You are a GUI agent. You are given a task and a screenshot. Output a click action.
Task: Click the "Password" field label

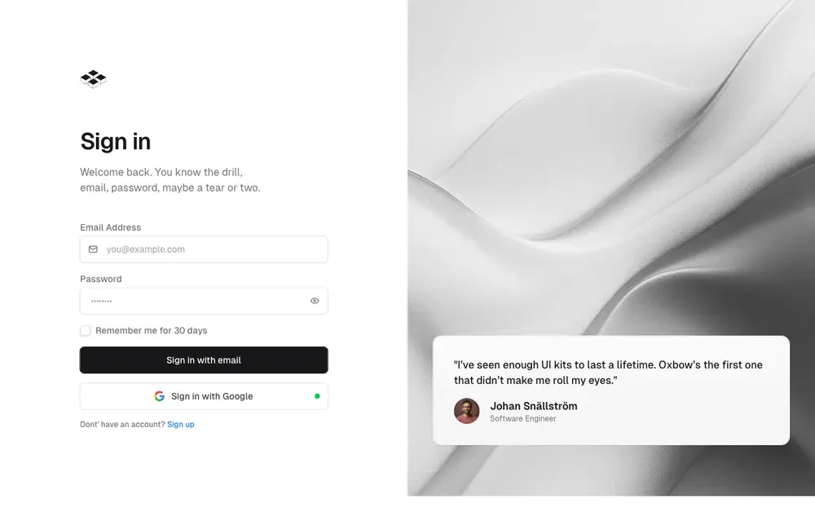[101, 279]
